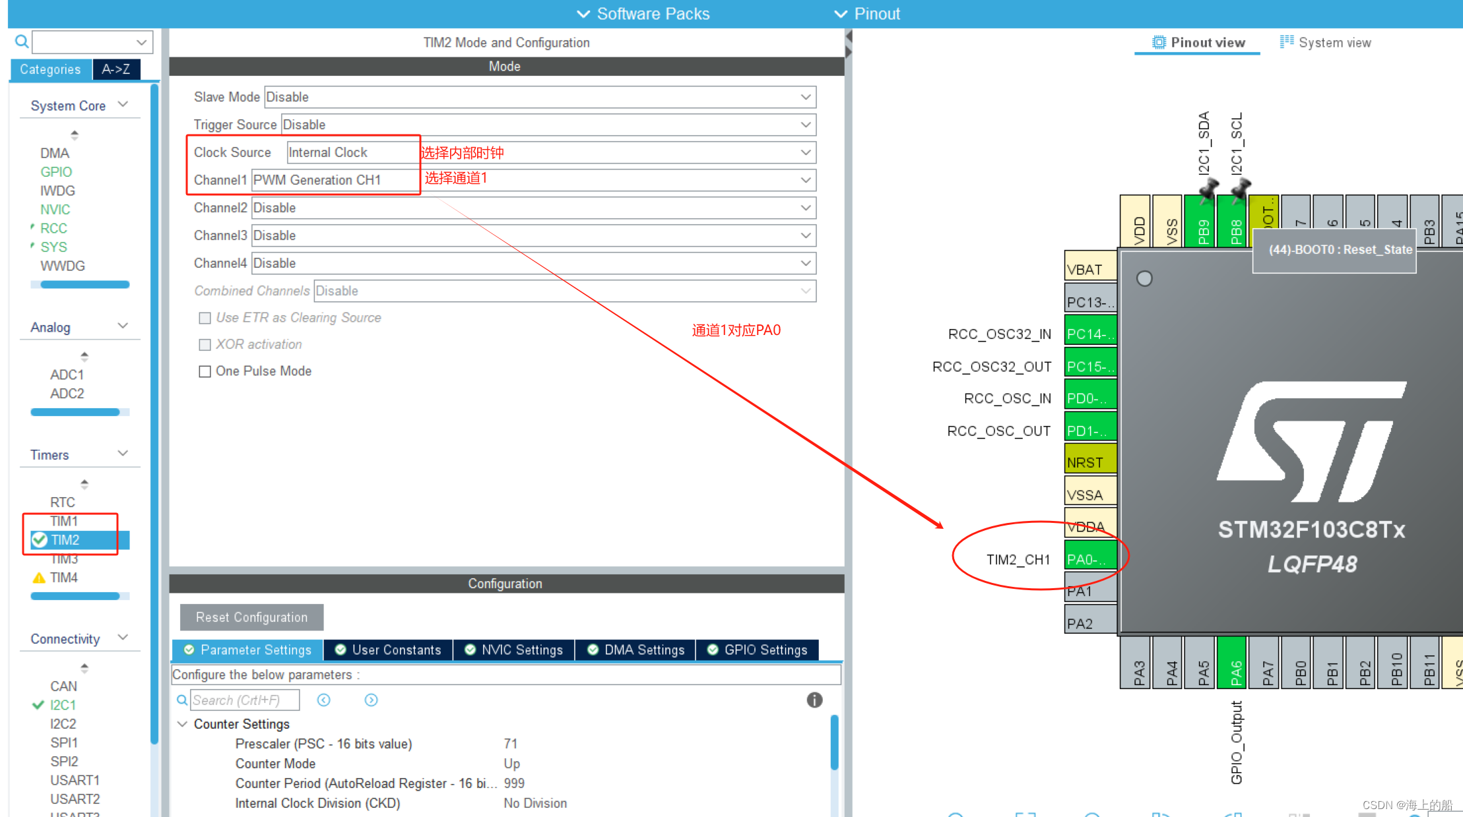Screen dimensions: 1463x817
Task: Collapse the Timers category
Action: coord(123,454)
